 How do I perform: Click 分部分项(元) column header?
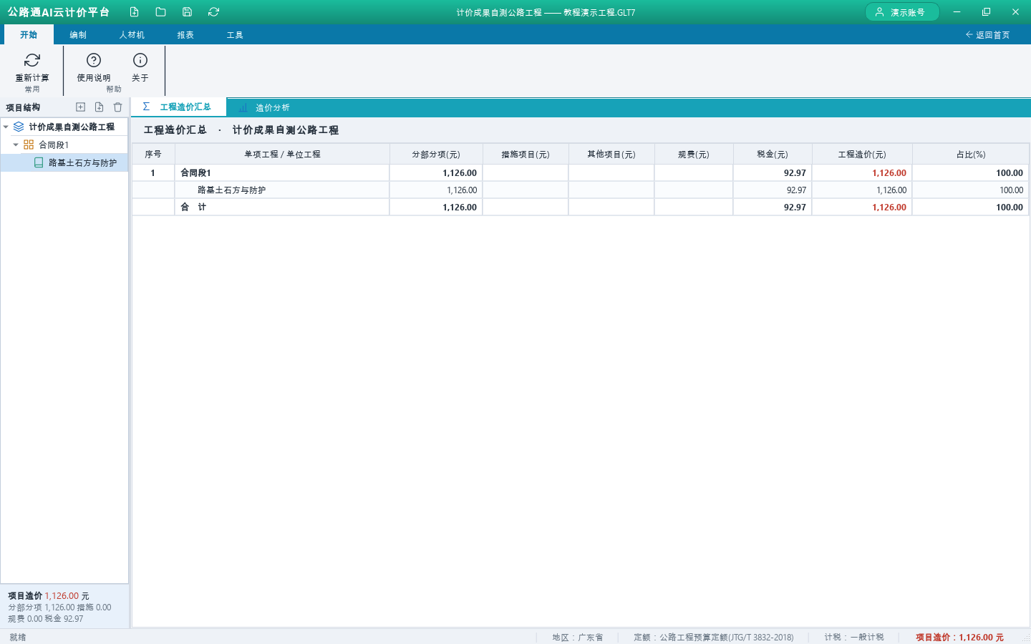[436, 154]
